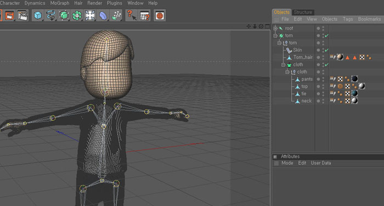384x206 pixels.
Task: Open Render Settings clapperboard icon
Action: coord(22,15)
